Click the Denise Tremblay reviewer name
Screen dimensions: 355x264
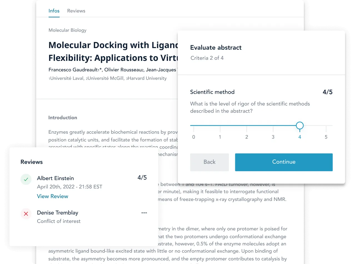[57, 213]
